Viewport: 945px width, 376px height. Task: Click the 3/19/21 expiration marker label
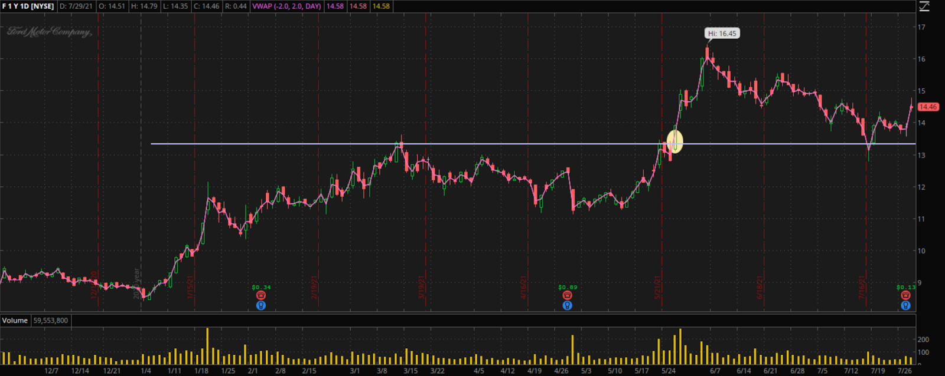(x=422, y=287)
